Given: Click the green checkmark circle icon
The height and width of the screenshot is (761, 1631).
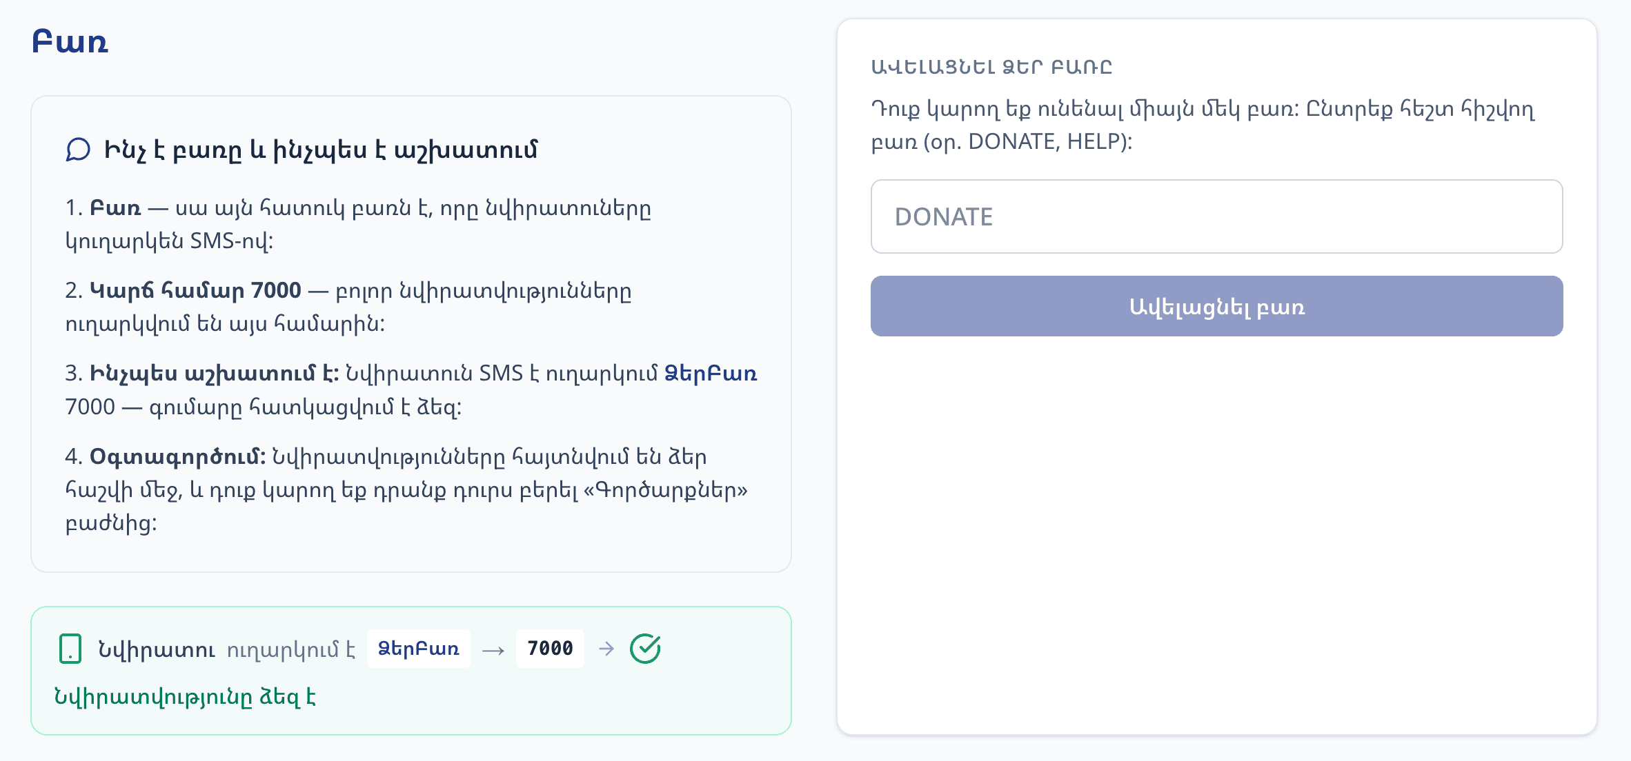Looking at the screenshot, I should tap(646, 647).
